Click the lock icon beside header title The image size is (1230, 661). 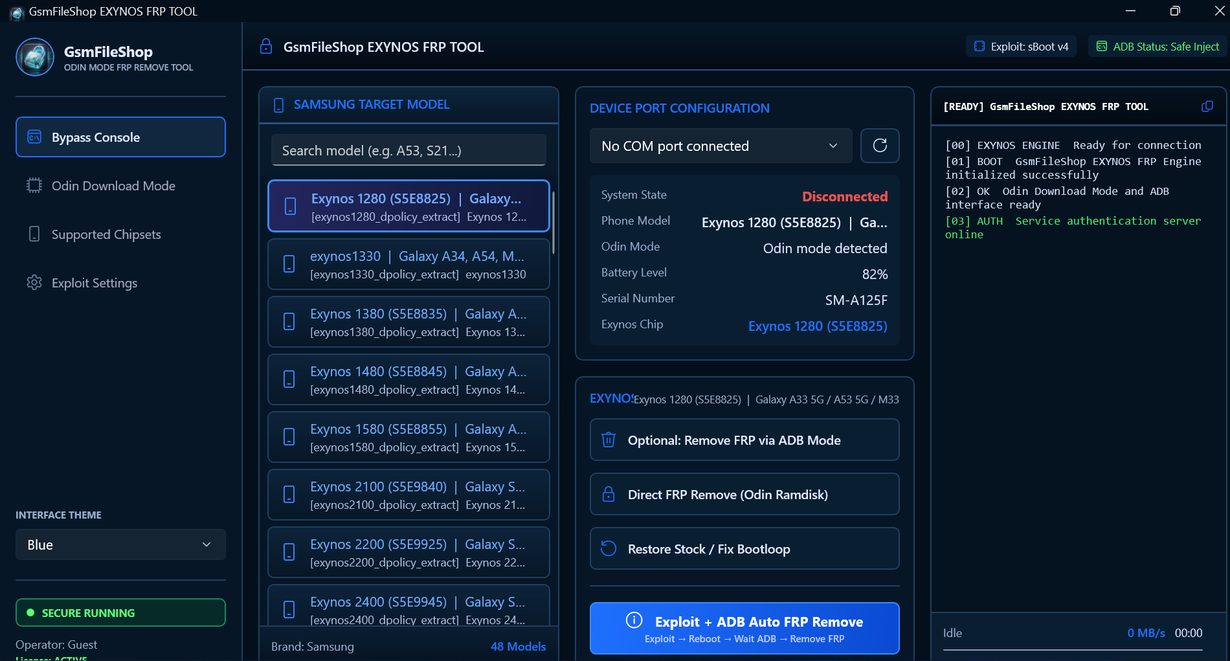266,47
